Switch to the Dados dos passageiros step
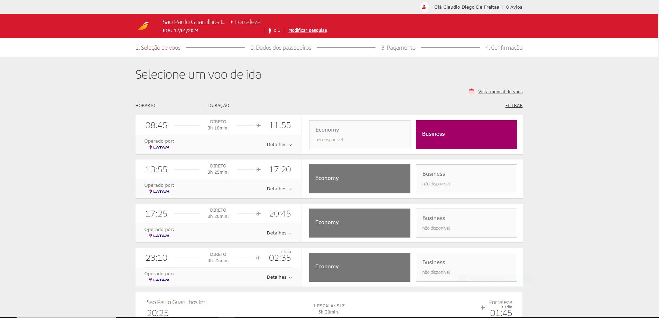Image resolution: width=659 pixels, height=318 pixels. (x=281, y=48)
